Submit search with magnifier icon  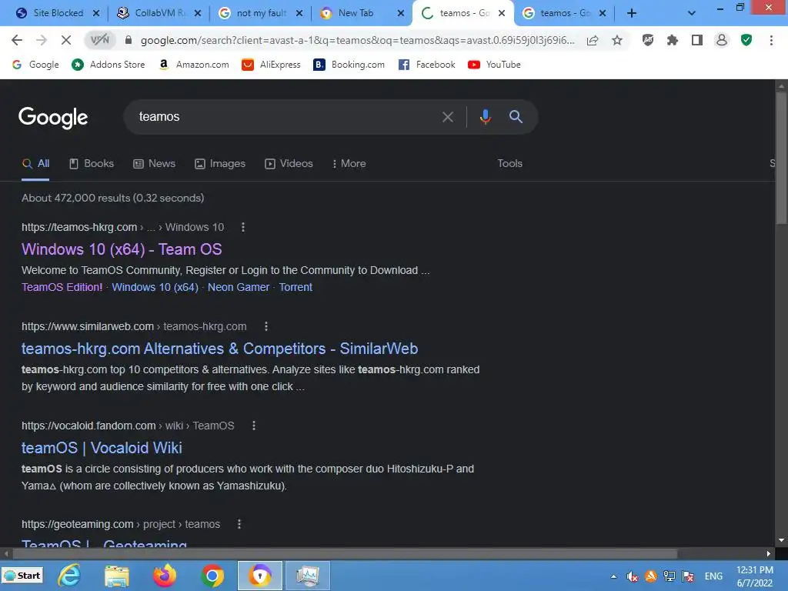pos(516,117)
